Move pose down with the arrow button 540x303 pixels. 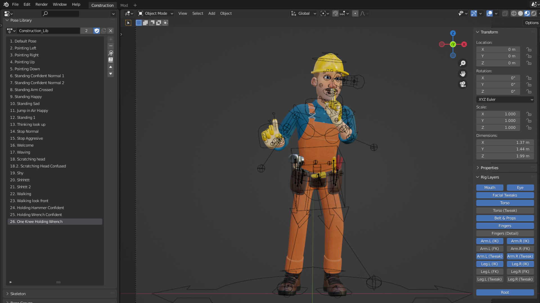[111, 74]
